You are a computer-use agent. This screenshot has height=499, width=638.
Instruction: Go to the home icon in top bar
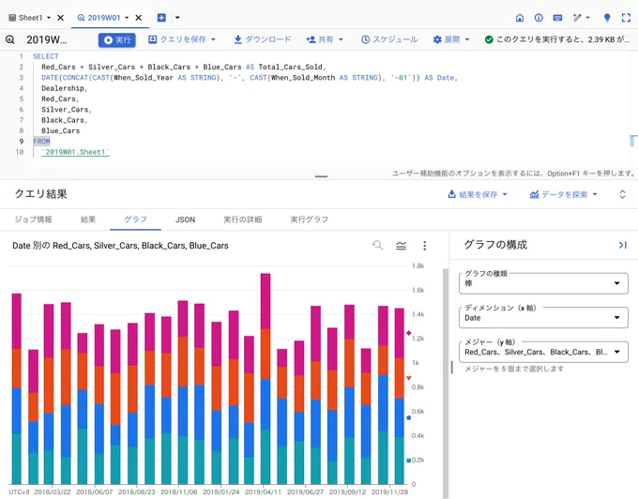tap(520, 18)
